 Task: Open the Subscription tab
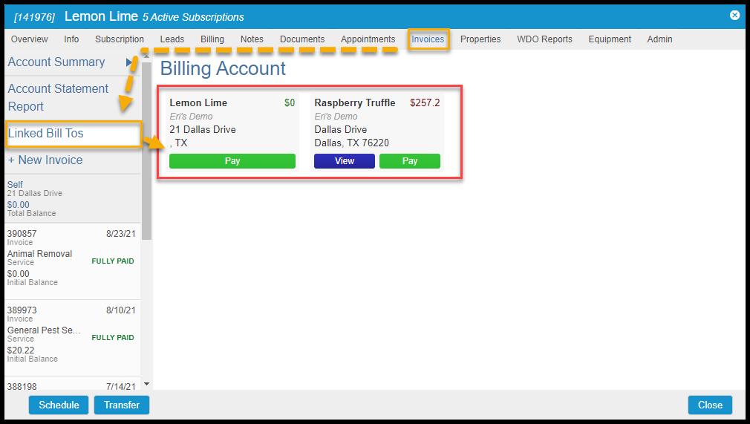120,39
